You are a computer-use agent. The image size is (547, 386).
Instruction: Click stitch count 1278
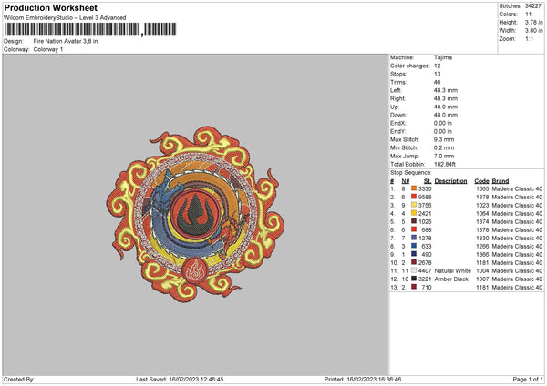coord(425,238)
